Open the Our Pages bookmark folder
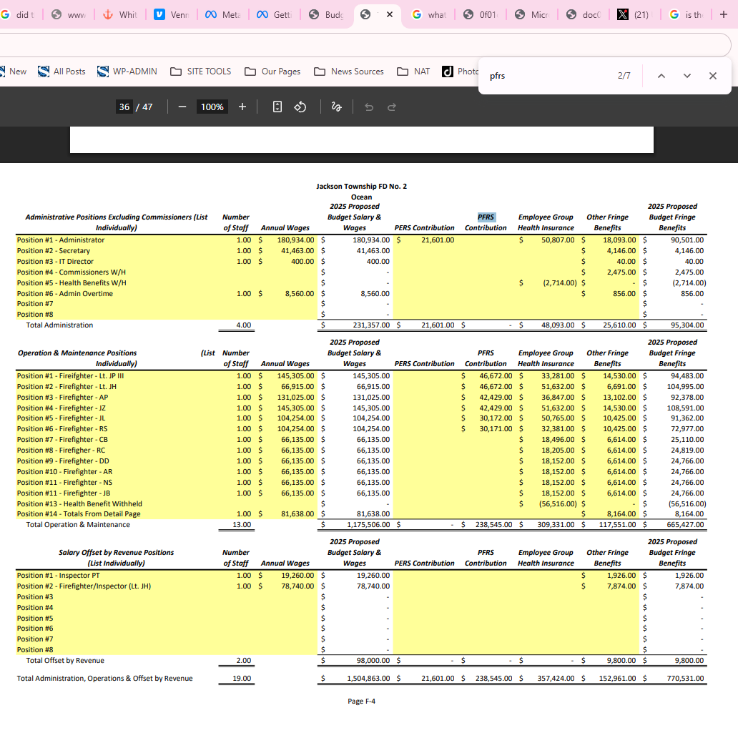The image size is (738, 738). pos(272,72)
